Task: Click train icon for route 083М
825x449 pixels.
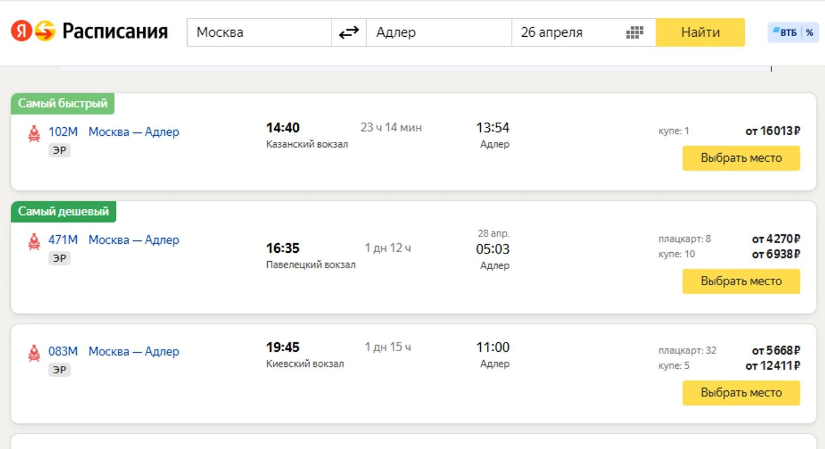Action: coord(34,353)
